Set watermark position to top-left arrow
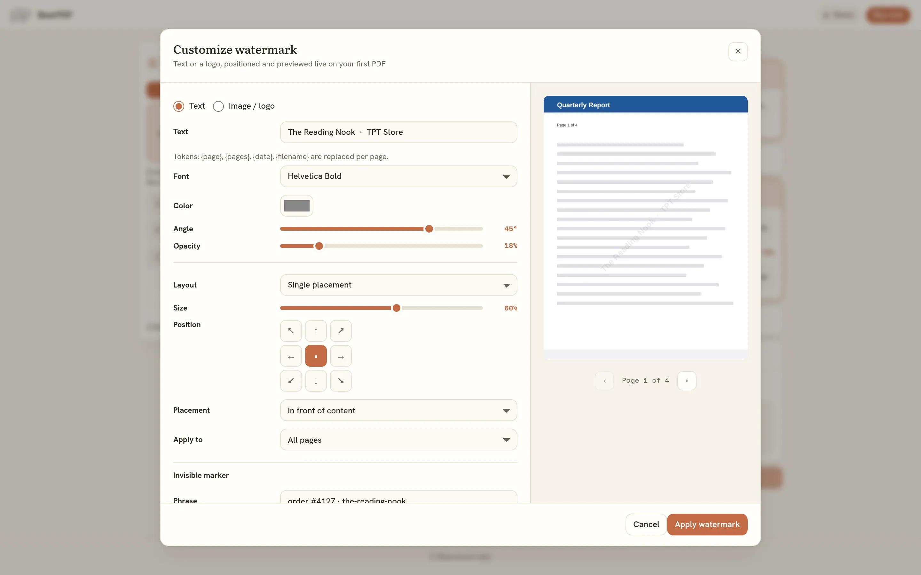 tap(291, 331)
